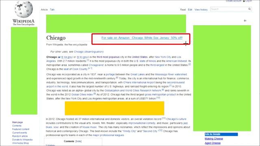The image size is (260, 146).
Task: Follow the New York City link
Action: (x=163, y=57)
